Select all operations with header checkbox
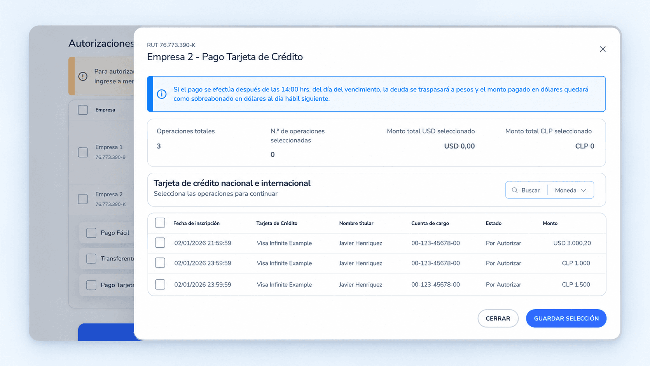Screen dimensions: 650x366 click(160, 223)
